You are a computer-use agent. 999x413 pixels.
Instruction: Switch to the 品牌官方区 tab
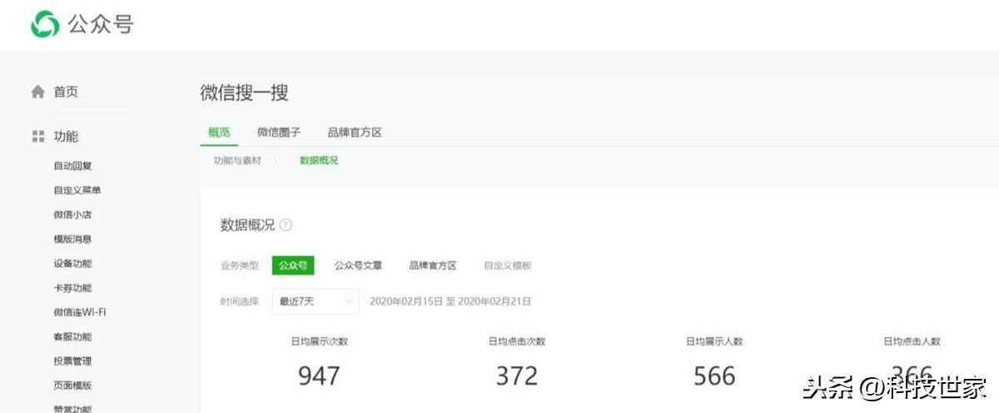(x=355, y=132)
